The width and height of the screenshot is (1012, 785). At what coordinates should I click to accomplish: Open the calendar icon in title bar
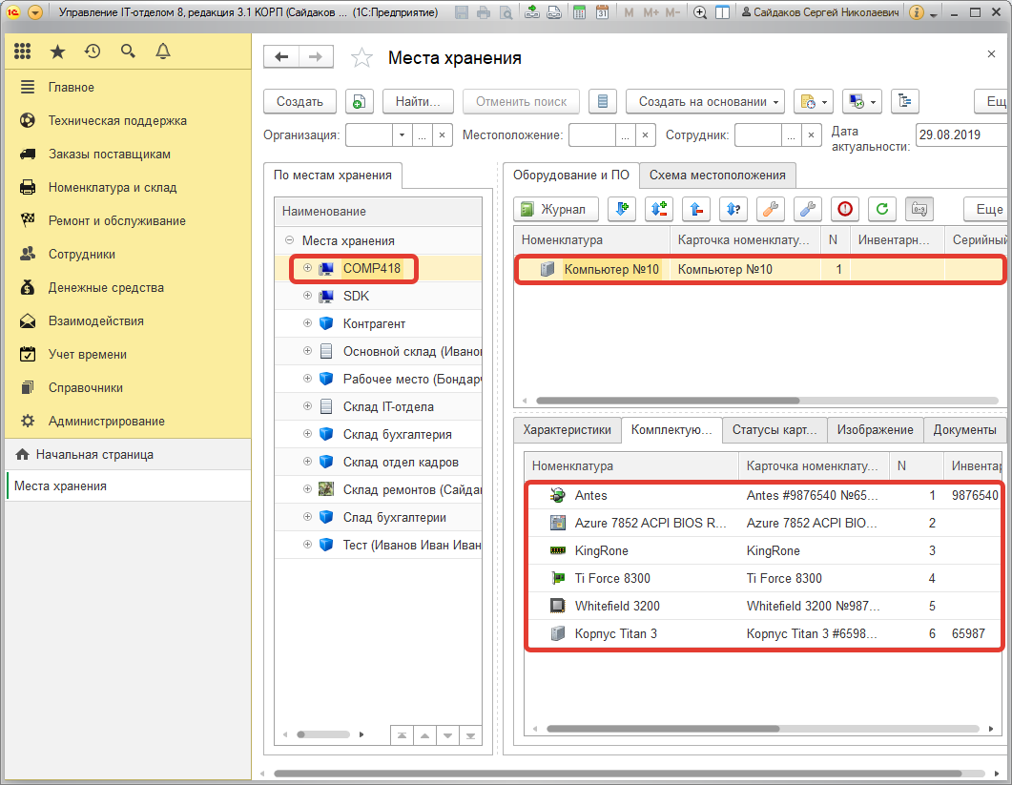(602, 12)
